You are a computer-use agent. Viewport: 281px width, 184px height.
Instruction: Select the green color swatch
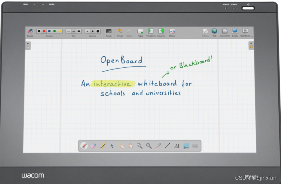(x=54, y=31)
